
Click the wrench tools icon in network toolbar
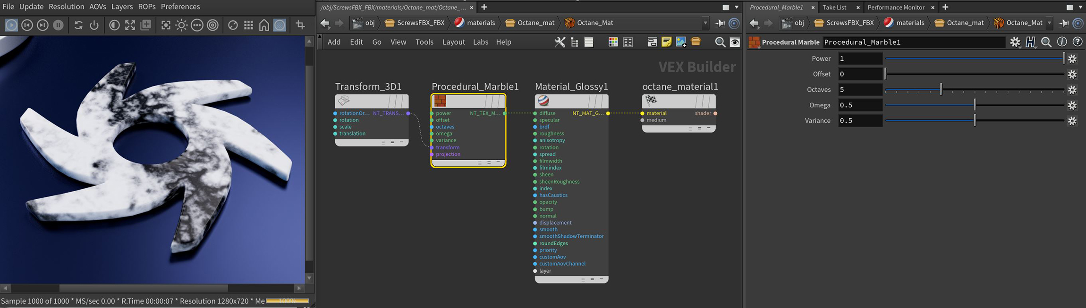coord(560,42)
